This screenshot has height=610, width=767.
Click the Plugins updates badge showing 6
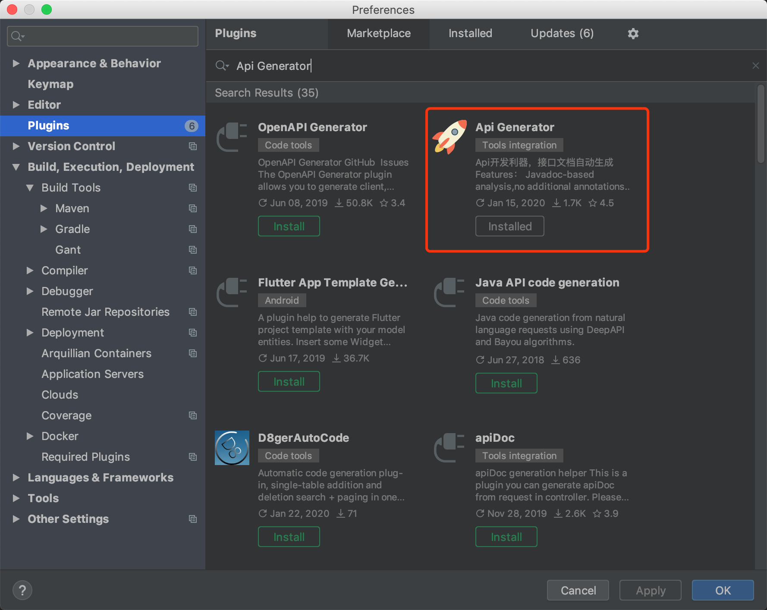(x=192, y=126)
